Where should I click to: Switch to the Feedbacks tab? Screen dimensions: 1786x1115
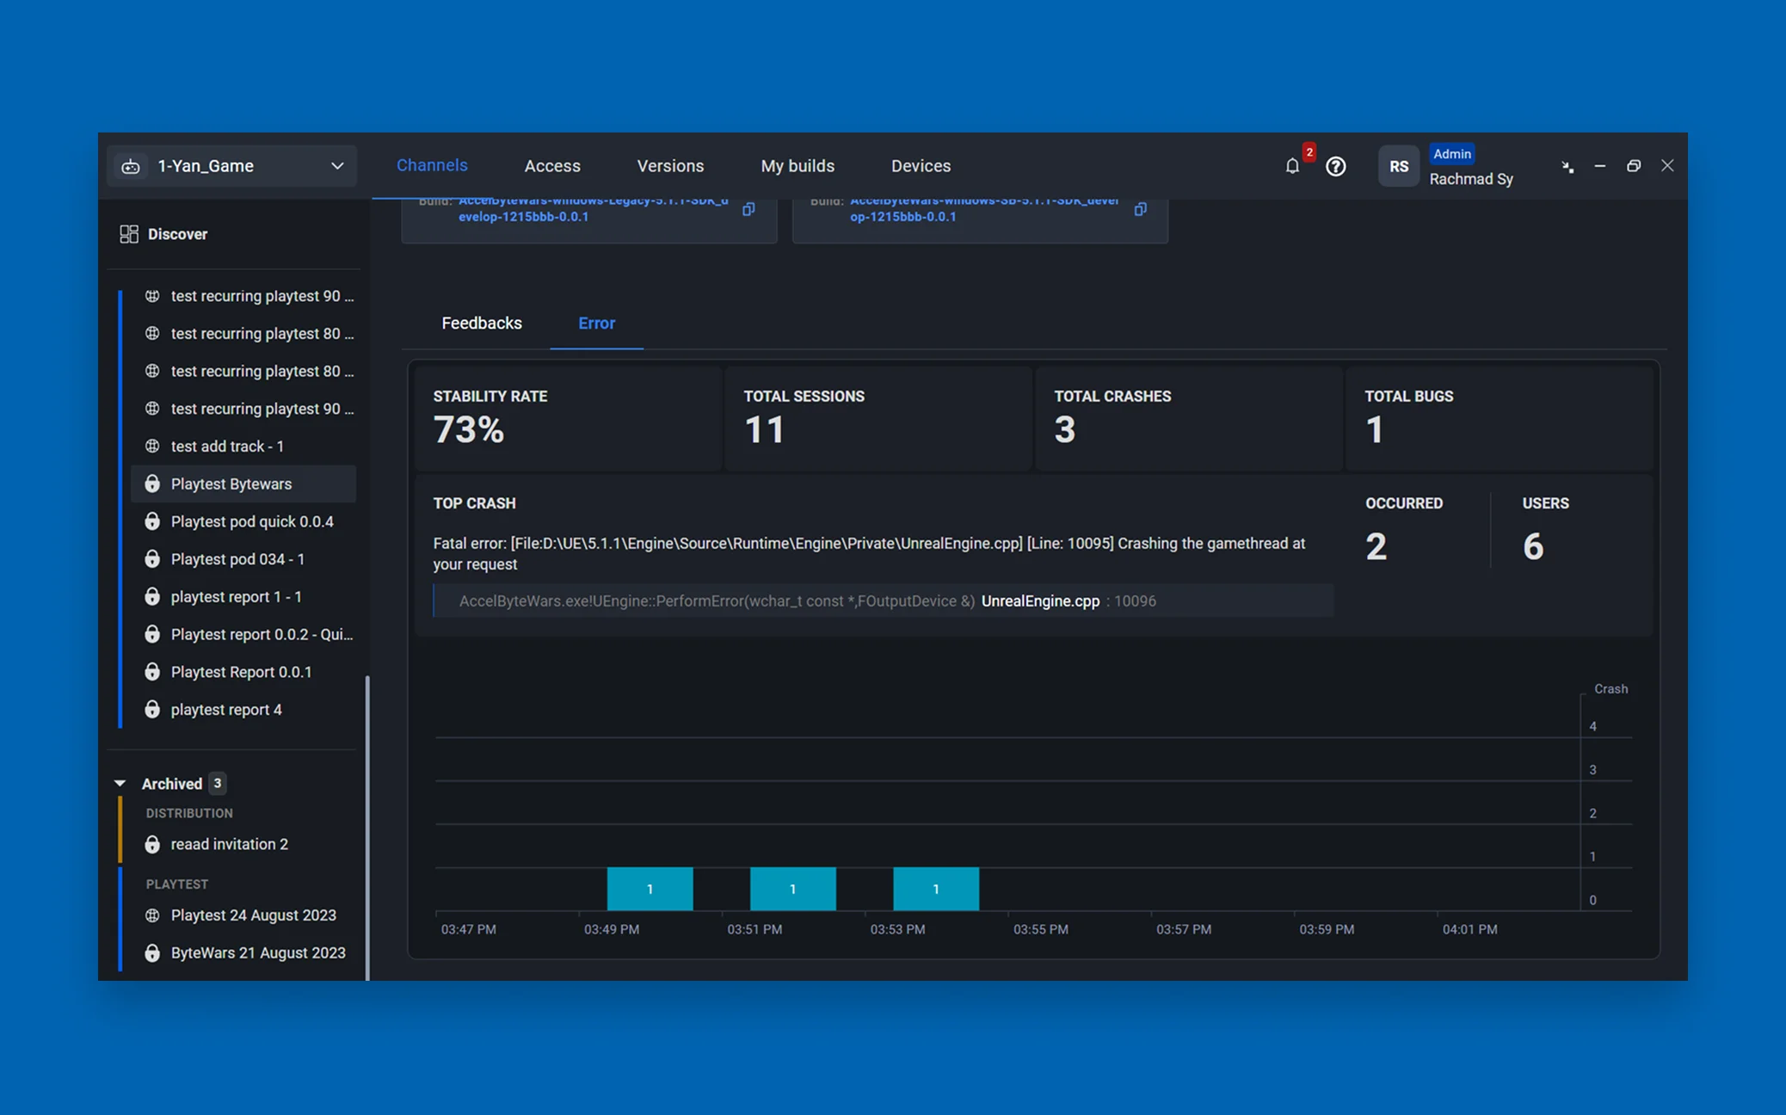482,323
